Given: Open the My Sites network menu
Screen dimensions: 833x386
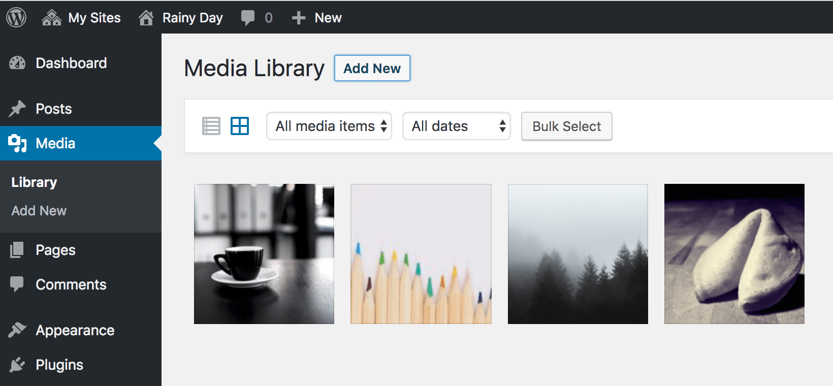Looking at the screenshot, I should tap(81, 18).
